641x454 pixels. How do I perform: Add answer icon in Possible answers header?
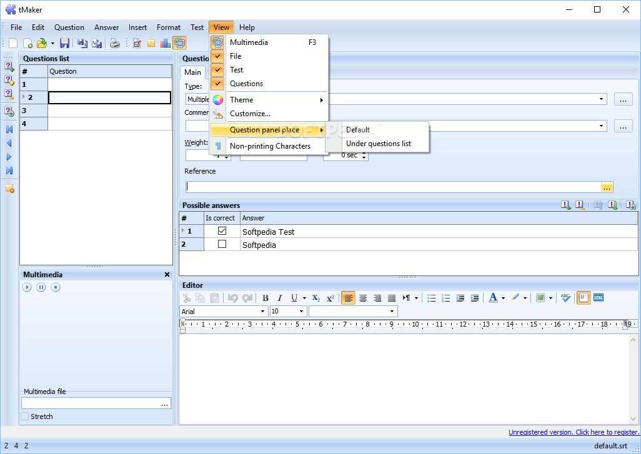[566, 205]
